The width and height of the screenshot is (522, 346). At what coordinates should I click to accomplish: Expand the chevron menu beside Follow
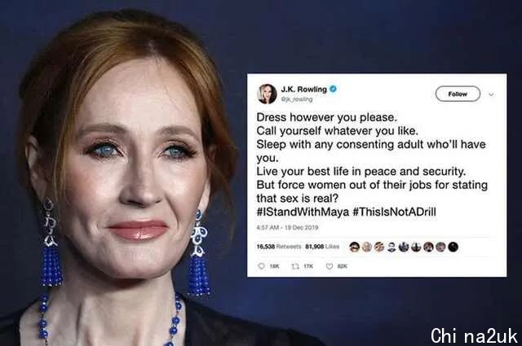[x=491, y=94]
